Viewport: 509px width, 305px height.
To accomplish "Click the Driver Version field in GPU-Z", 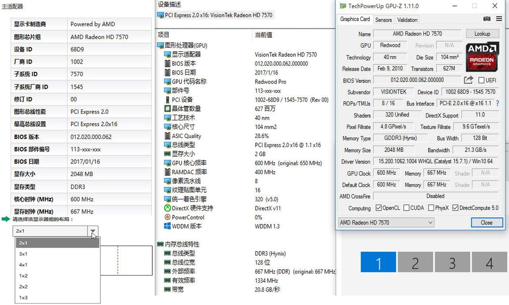I will [x=436, y=161].
